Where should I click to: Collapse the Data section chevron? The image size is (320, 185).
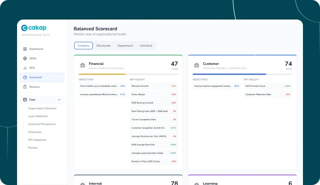[x=59, y=100]
